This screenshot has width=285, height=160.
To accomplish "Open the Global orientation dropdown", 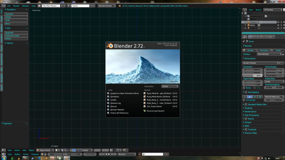I will pyautogui.click(x=87, y=150).
